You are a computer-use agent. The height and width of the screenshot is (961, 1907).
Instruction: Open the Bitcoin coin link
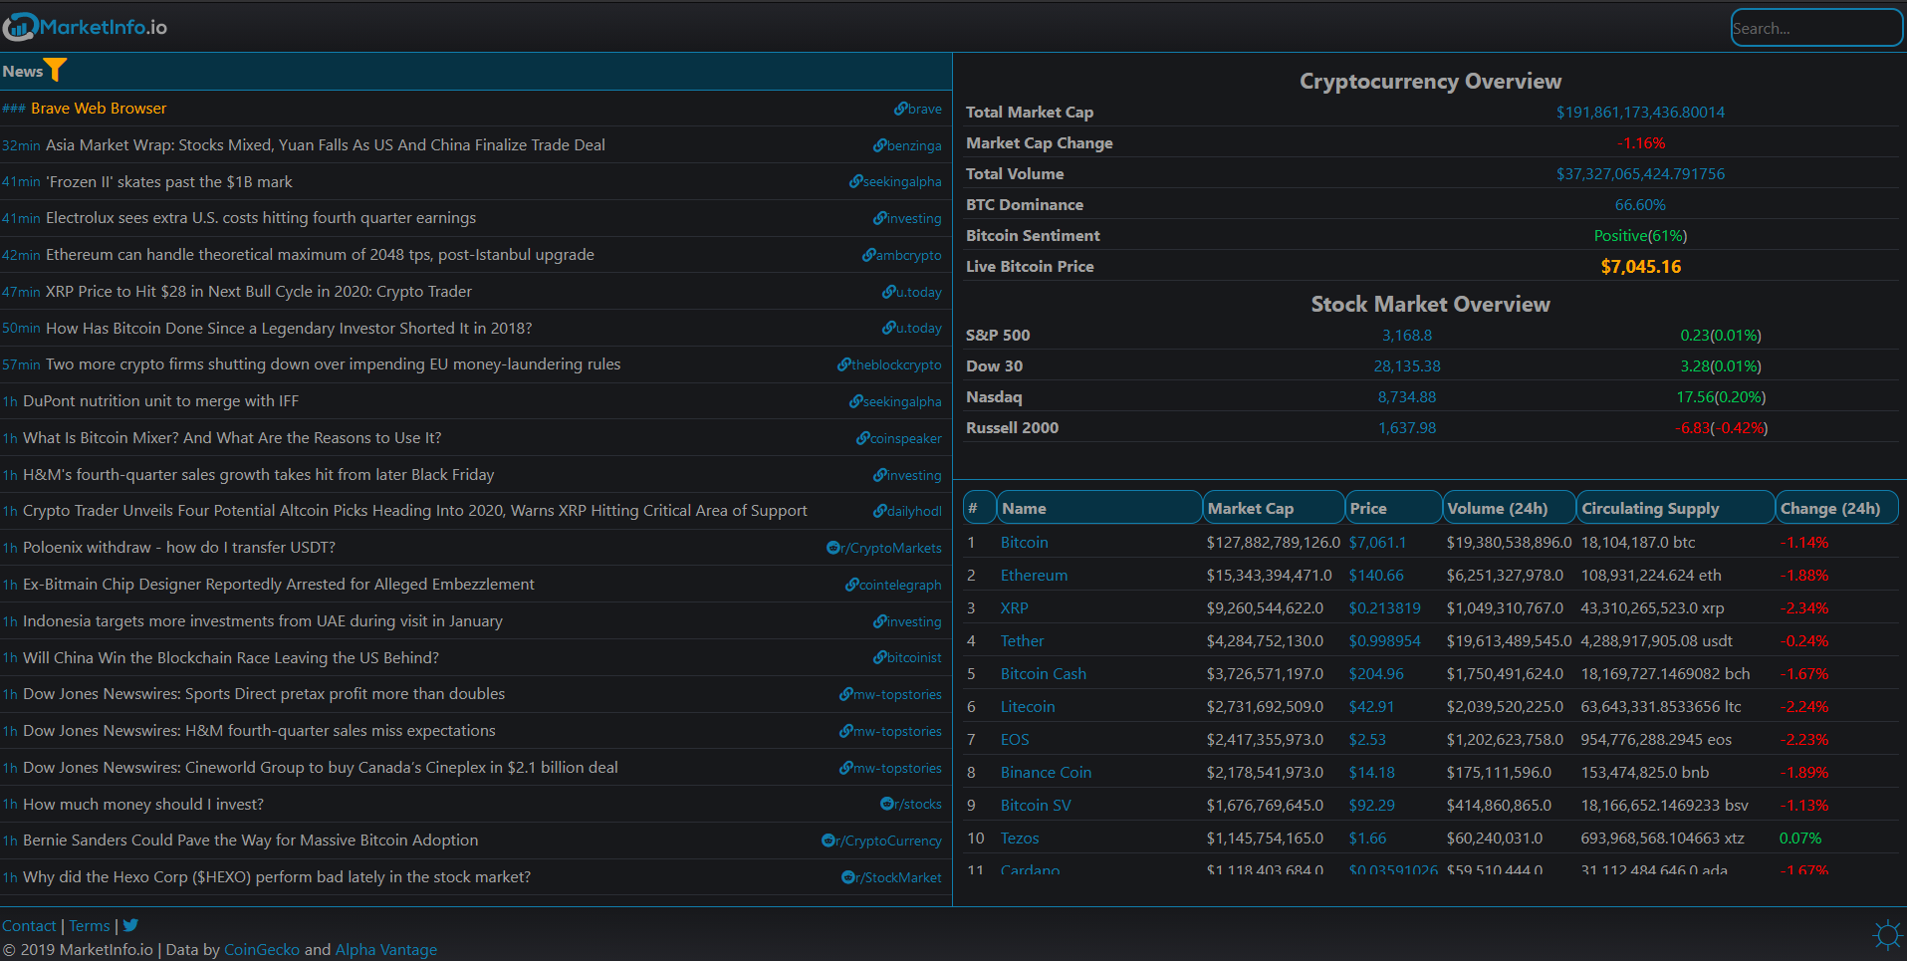[x=1024, y=543]
